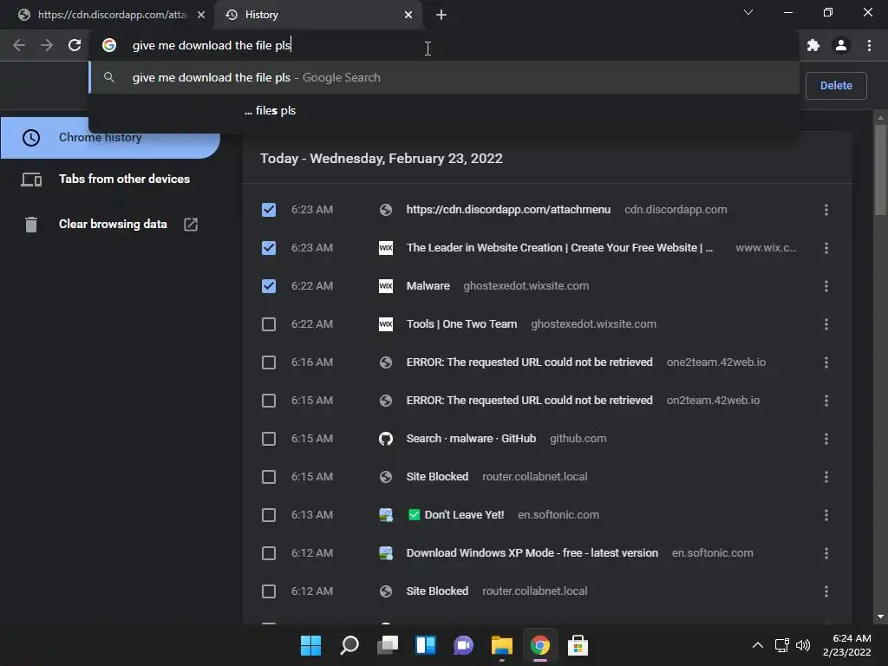Check the 6:12 AM Site Blocked entry
Screen dimensions: 888x666
point(269,591)
